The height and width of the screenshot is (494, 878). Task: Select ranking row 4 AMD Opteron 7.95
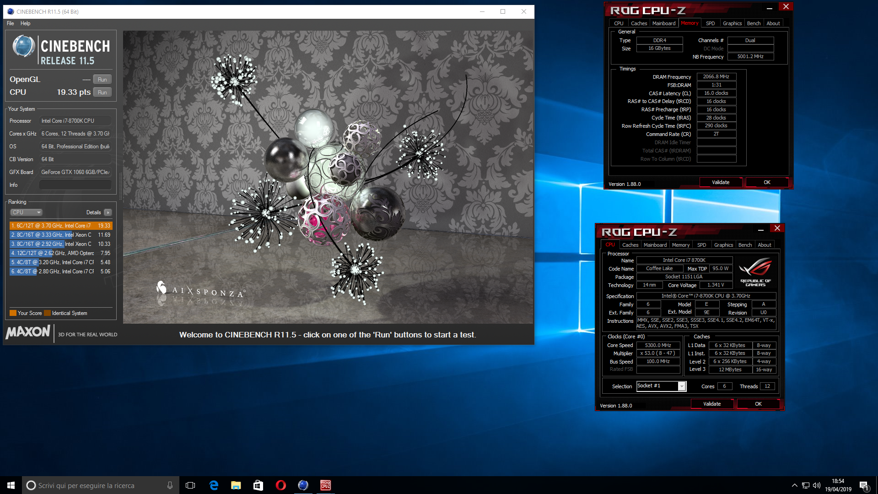(61, 253)
